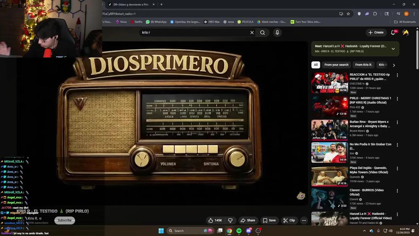419x236 pixels.
Task: Open options menu for Hanzel Loyalty Forever video
Action: pos(397,214)
